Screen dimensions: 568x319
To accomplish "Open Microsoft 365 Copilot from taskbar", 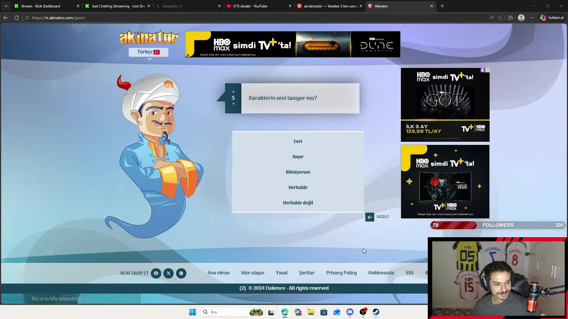I will coord(298,312).
